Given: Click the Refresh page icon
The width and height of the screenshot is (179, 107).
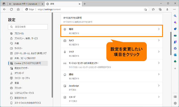Looking at the screenshot, I should pos(11,9).
